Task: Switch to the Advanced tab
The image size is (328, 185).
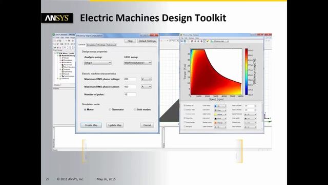Action: click(x=111, y=45)
